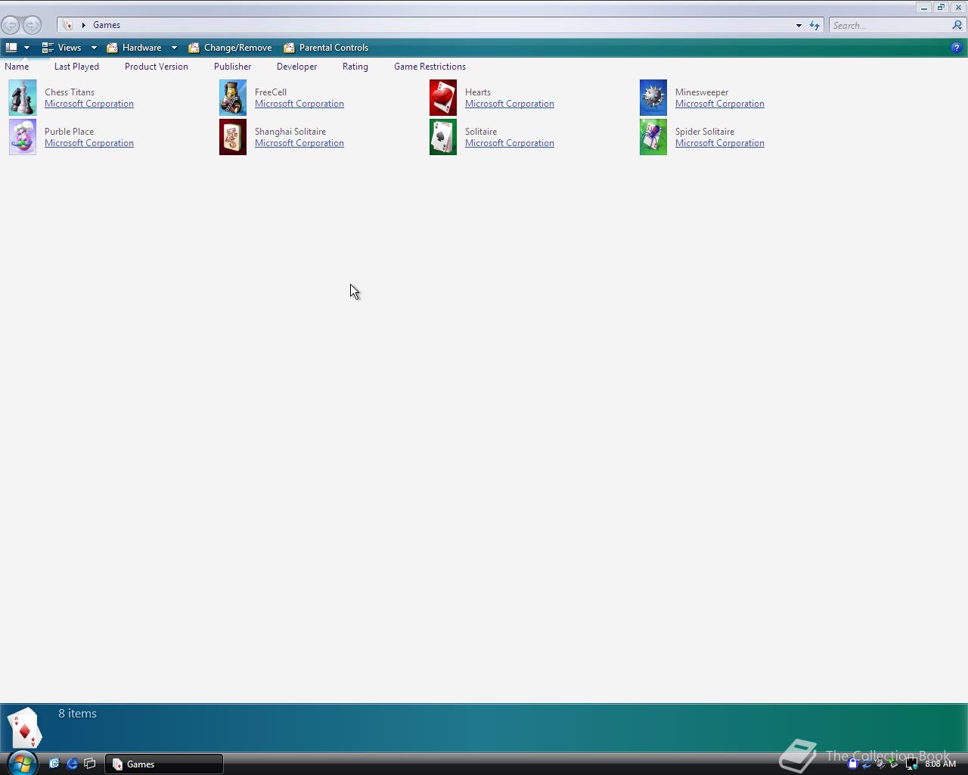Select the Minesweeper title text
The height and width of the screenshot is (775, 968).
pyautogui.click(x=702, y=92)
